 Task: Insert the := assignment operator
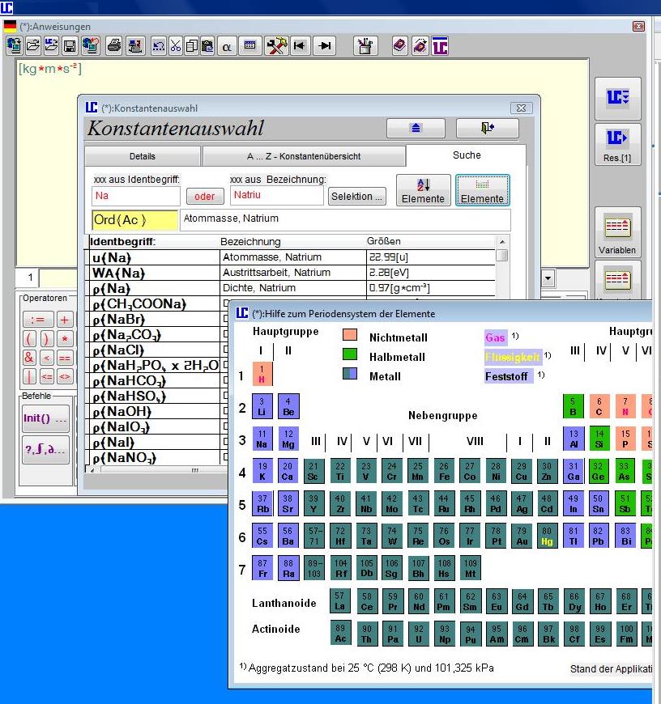point(38,320)
